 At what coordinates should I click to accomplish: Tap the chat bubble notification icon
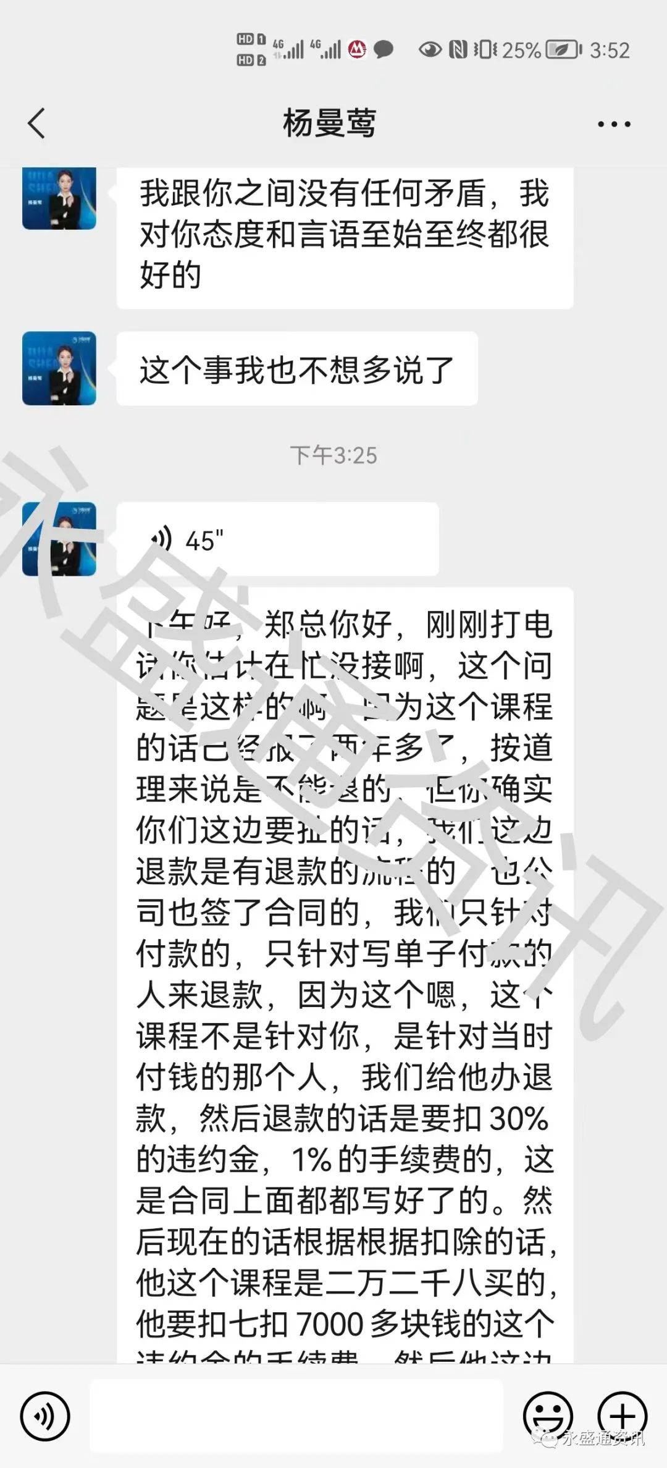[384, 49]
